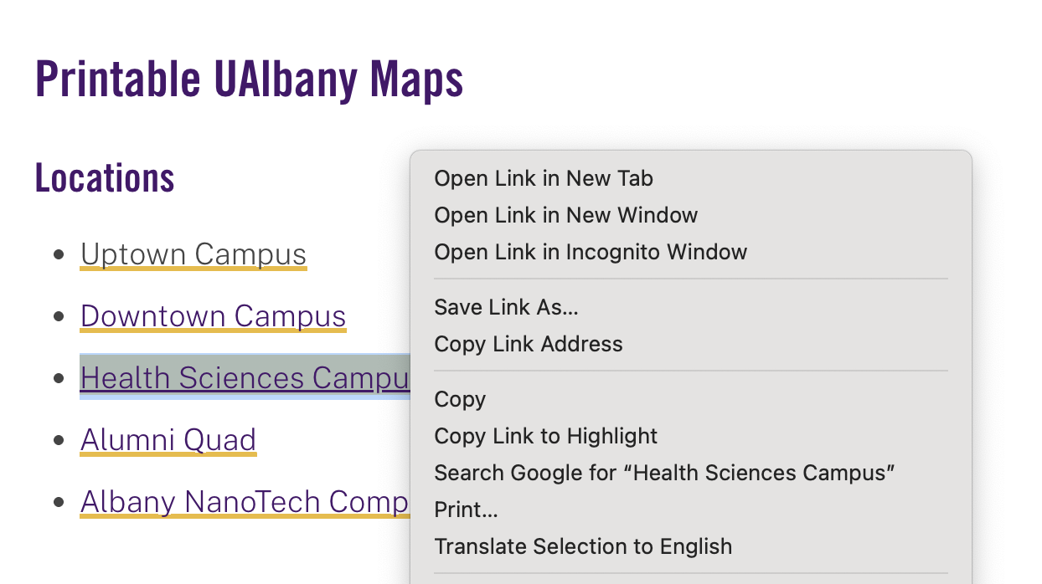Click the bullet beside Uptown Campus

click(59, 254)
